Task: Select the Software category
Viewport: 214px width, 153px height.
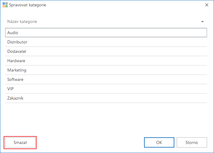Action: (106, 79)
